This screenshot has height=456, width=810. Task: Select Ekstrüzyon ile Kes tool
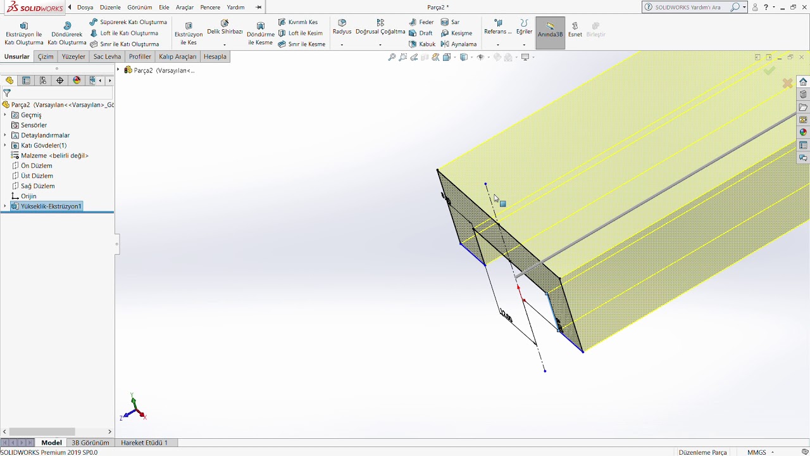189,34
